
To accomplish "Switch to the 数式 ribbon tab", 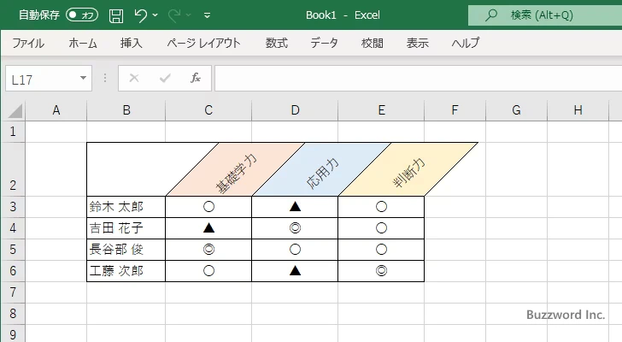I will 277,43.
